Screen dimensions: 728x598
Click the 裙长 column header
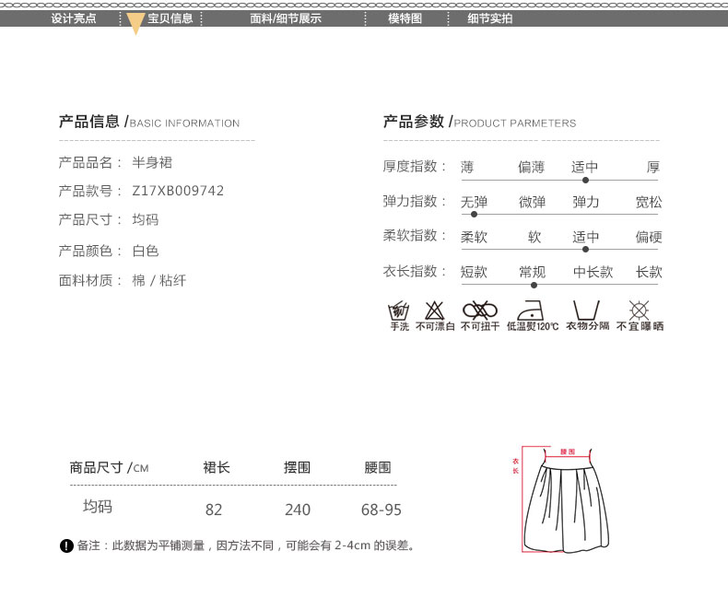point(217,467)
